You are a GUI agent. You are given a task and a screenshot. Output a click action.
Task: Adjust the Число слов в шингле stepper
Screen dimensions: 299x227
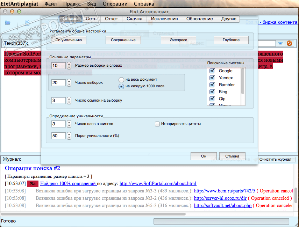click(x=69, y=124)
